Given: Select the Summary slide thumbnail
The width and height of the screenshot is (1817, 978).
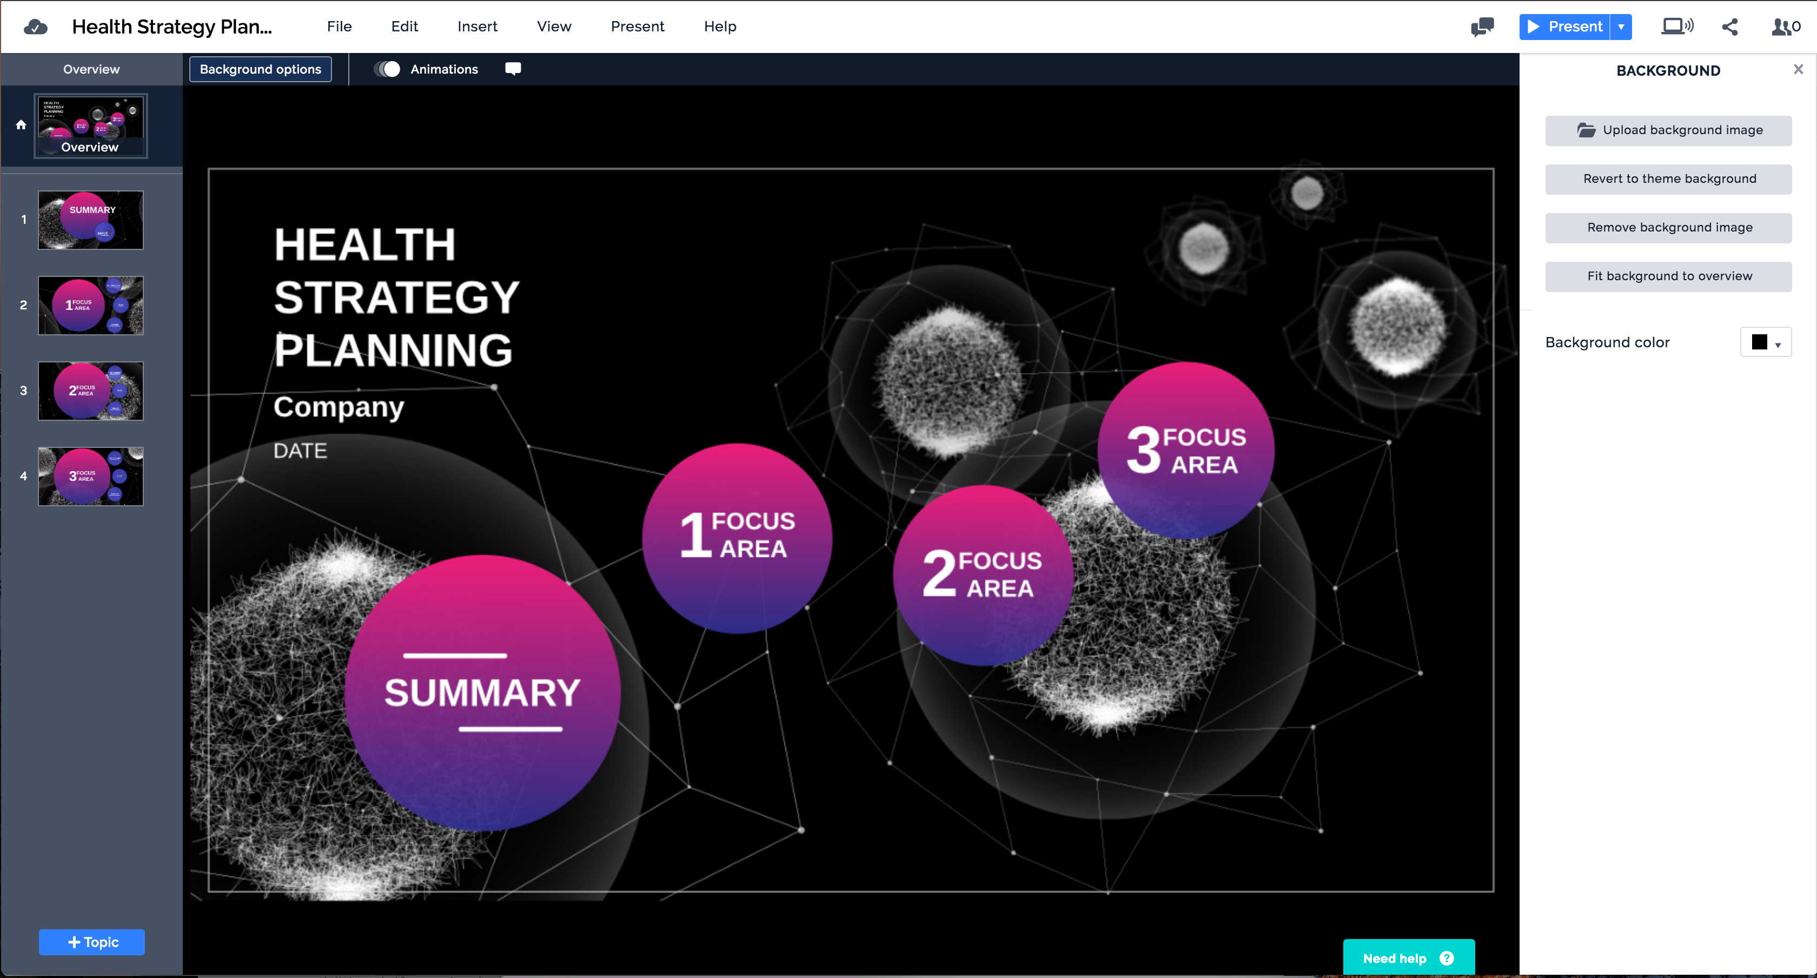Looking at the screenshot, I should (x=90, y=220).
